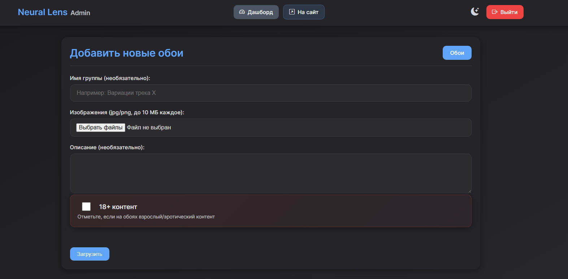
Task: Click the Выбрать файлы file chooser button
Action: (x=100, y=128)
